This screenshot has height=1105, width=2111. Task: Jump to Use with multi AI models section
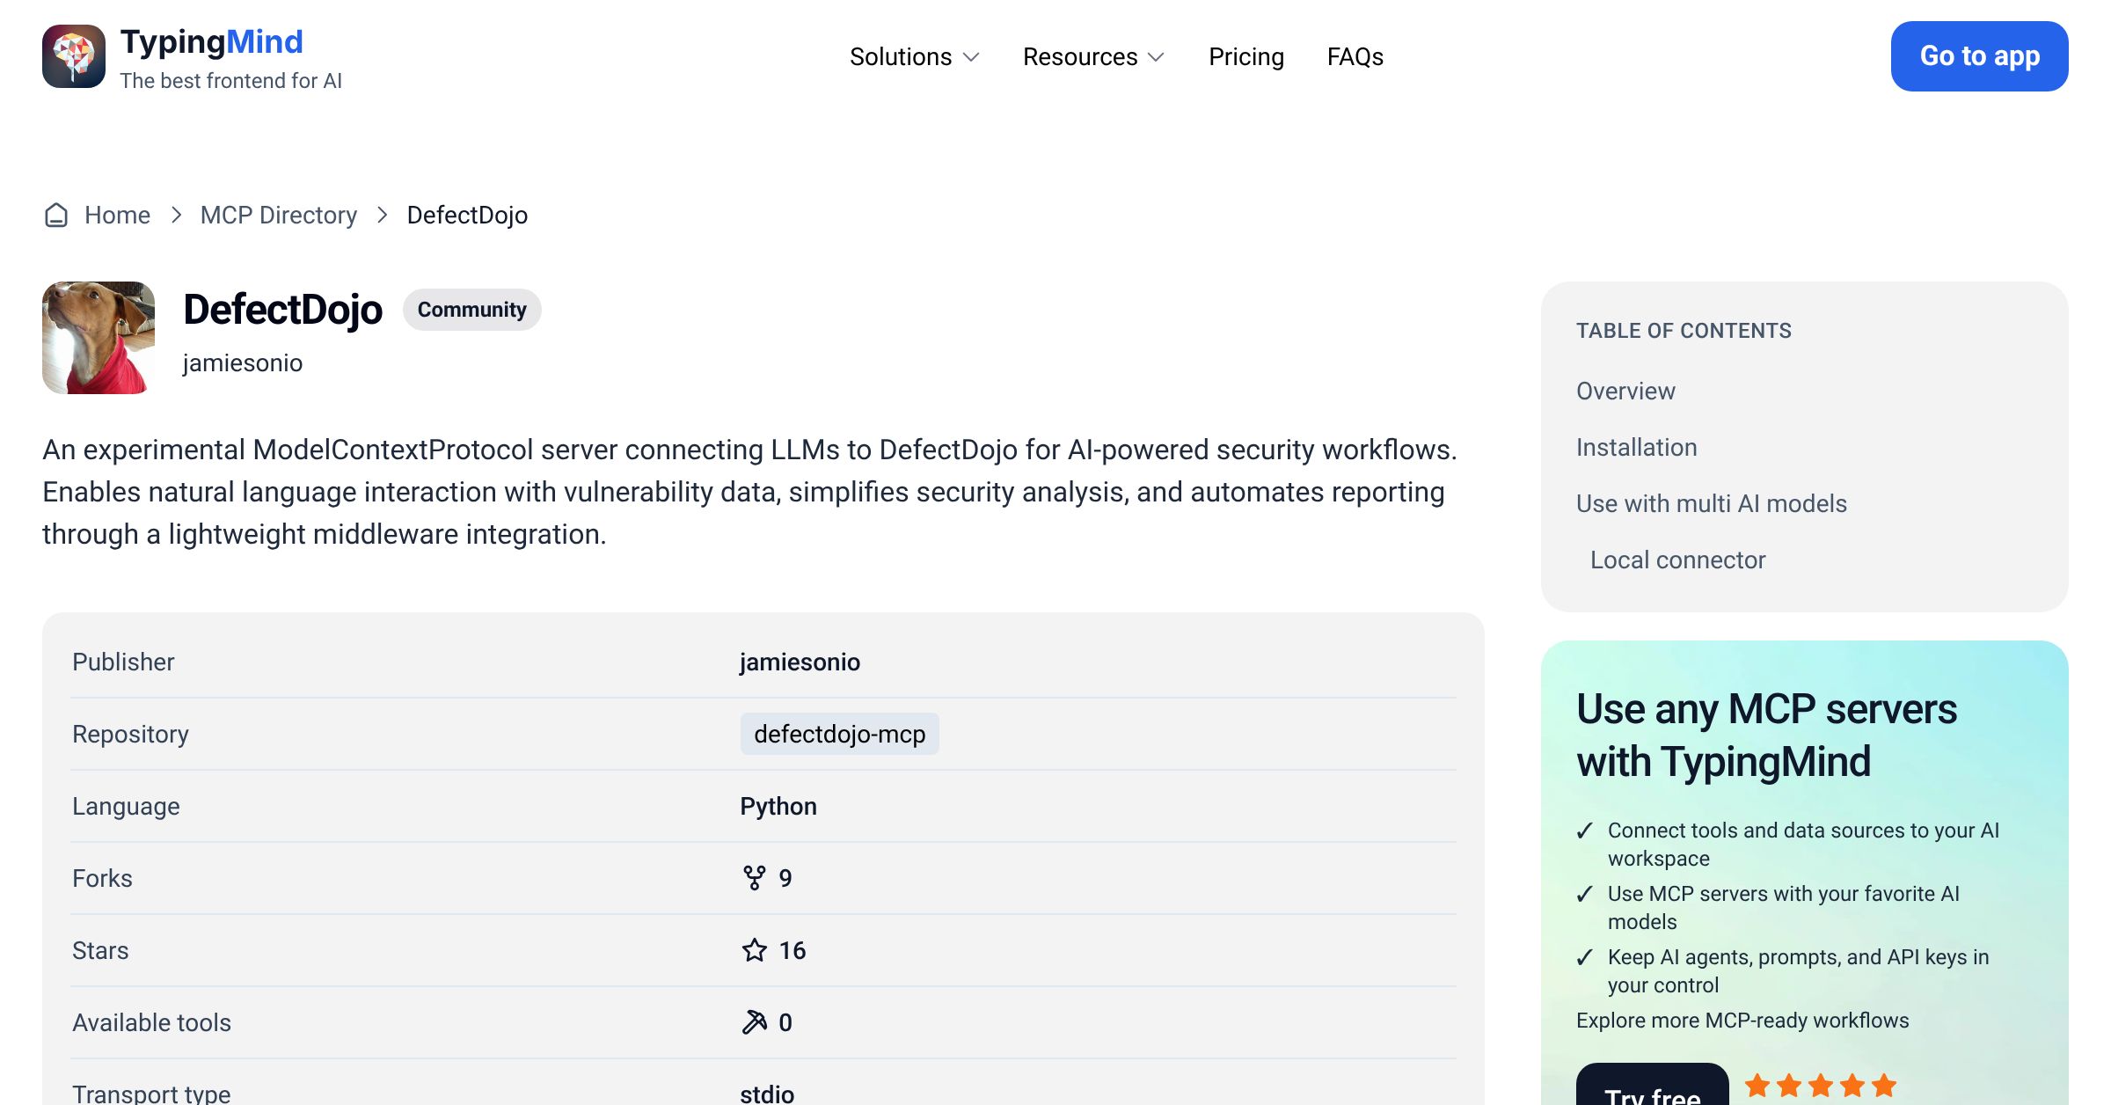tap(1712, 503)
